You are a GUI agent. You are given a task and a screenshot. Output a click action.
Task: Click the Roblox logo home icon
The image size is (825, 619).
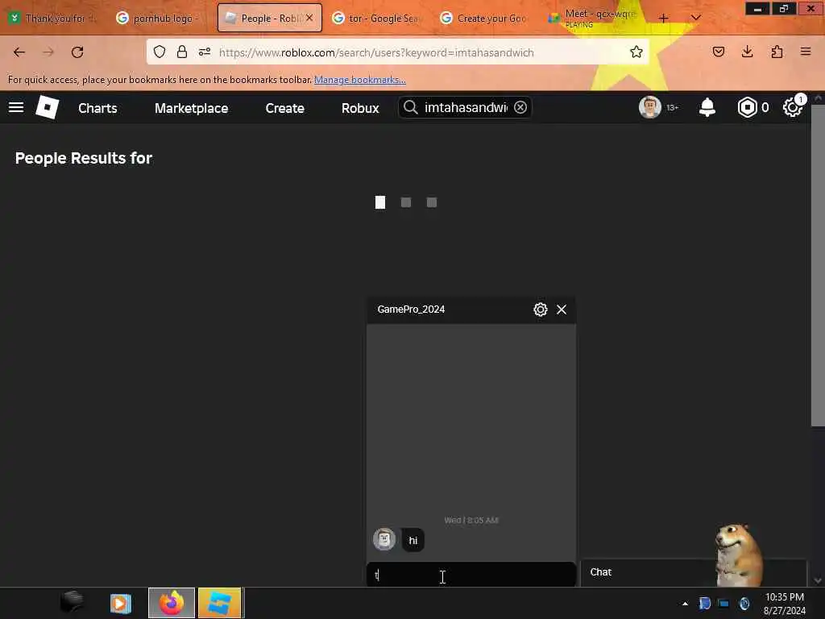(x=48, y=107)
